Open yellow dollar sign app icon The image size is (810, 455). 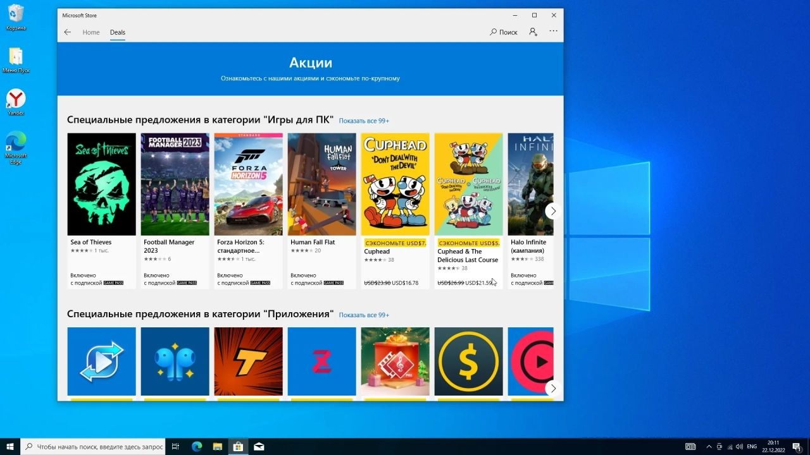(x=469, y=361)
